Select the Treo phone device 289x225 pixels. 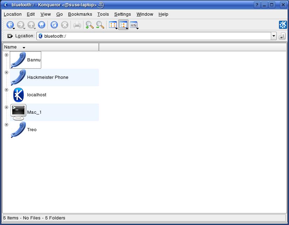[31, 130]
